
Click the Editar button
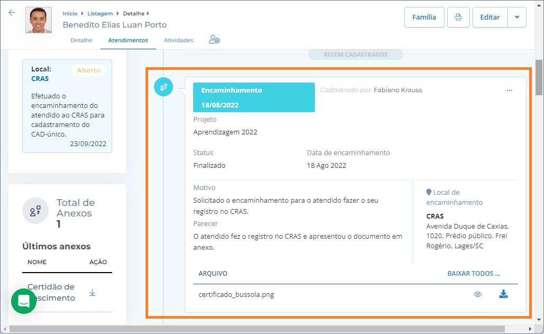click(490, 17)
